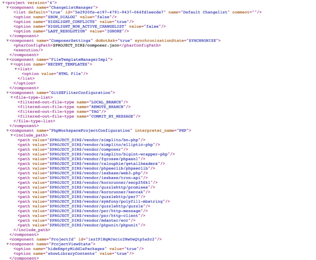Collapse the include_path node

pyautogui.click(x=11, y=136)
